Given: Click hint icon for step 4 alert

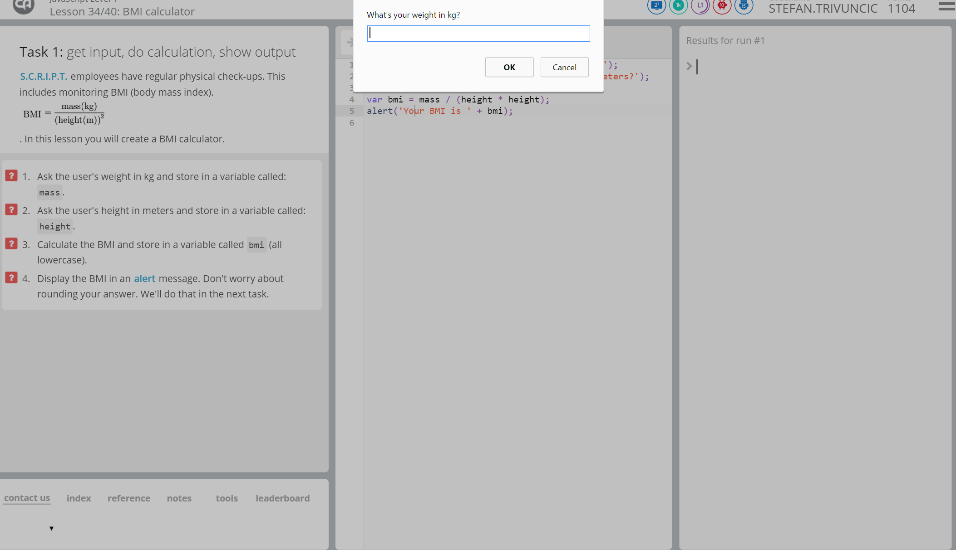Looking at the screenshot, I should click(11, 277).
